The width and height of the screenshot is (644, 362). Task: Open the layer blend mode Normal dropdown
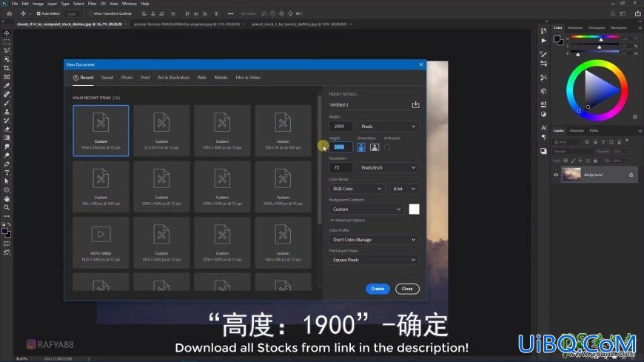click(572, 151)
